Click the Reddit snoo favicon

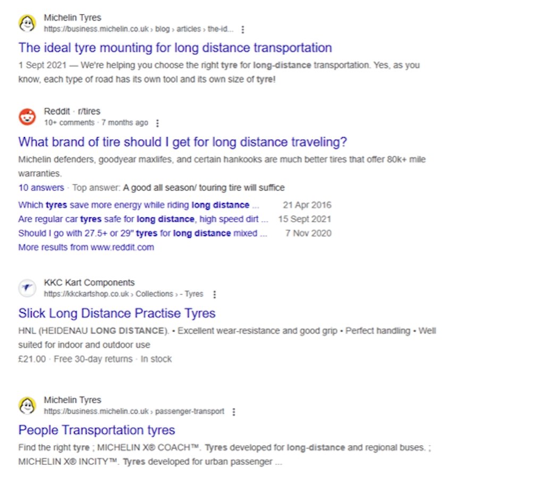[27, 116]
